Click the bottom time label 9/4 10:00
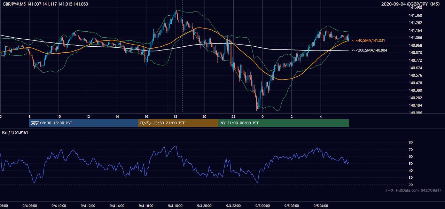The image size is (445, 209). 58,206
